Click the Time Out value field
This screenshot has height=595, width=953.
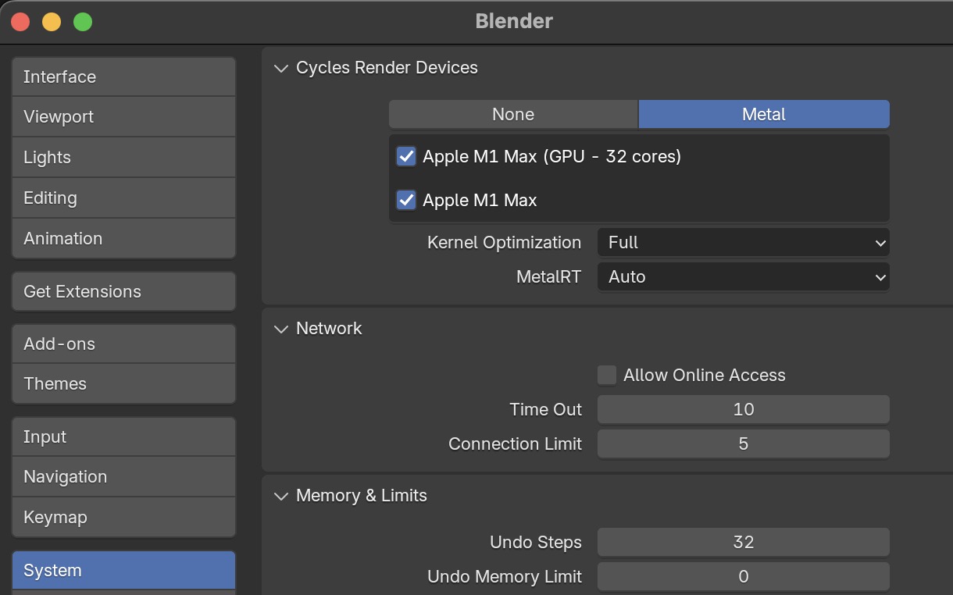(743, 409)
